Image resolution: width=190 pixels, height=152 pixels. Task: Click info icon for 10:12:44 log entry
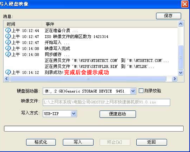click(8, 30)
